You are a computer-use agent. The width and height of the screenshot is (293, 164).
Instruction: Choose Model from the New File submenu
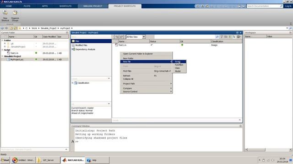pos(179,71)
